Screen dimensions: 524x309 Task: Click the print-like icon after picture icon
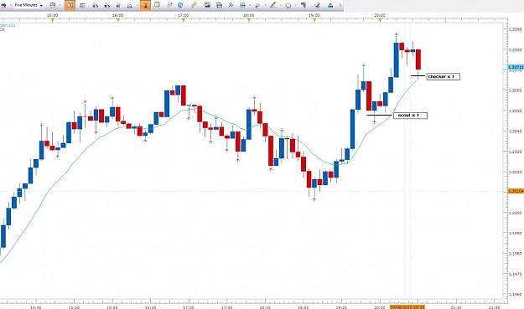click(x=219, y=5)
